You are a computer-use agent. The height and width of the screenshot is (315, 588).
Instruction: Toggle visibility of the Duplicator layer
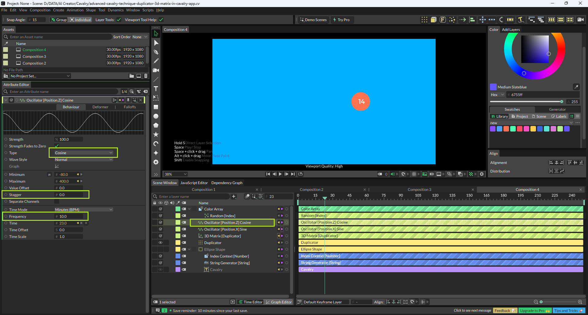pos(160,243)
